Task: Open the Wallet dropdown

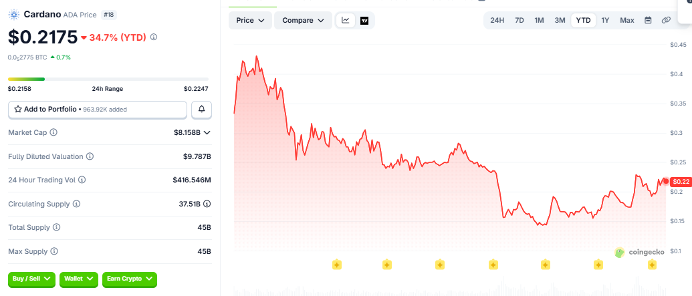Action: [78, 279]
